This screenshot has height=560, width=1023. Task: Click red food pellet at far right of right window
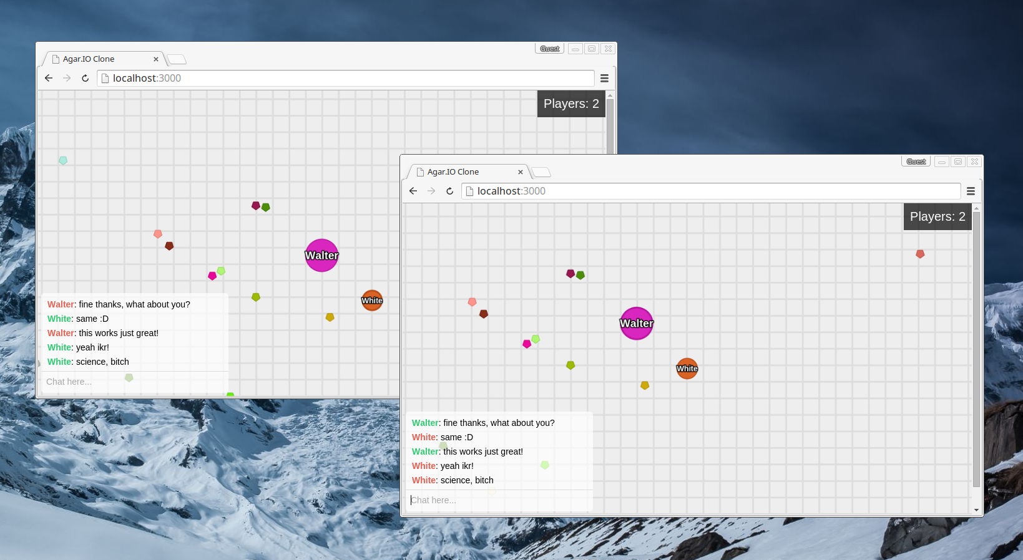(920, 254)
